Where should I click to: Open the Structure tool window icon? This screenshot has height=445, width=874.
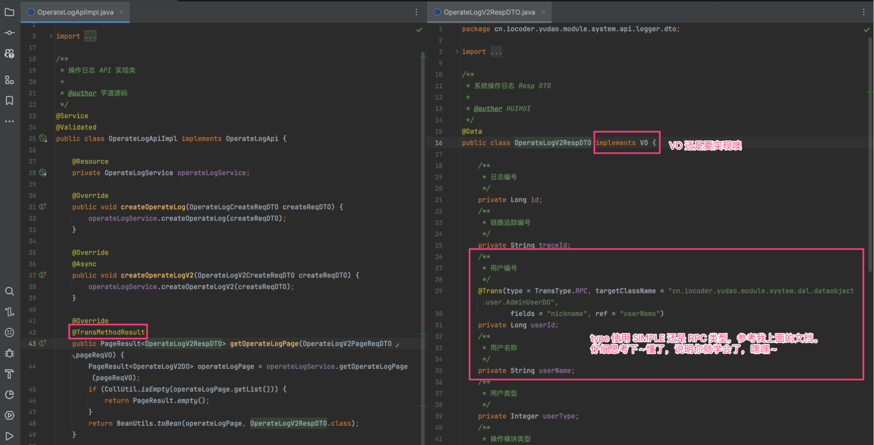(9, 80)
